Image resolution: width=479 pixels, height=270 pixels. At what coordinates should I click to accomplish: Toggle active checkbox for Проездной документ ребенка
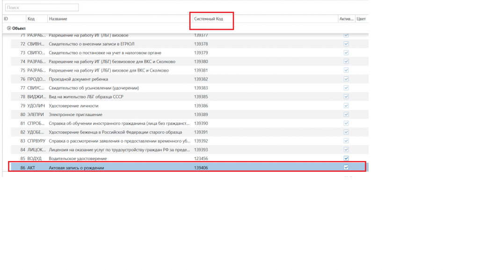tap(346, 79)
